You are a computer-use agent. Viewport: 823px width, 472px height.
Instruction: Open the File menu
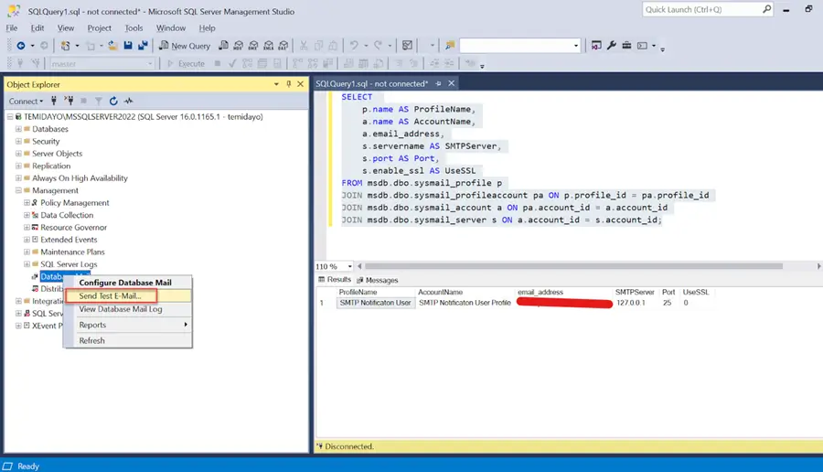click(x=12, y=27)
